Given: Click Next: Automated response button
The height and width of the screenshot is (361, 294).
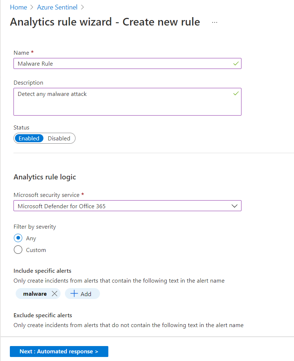Looking at the screenshot, I should point(59,352).
